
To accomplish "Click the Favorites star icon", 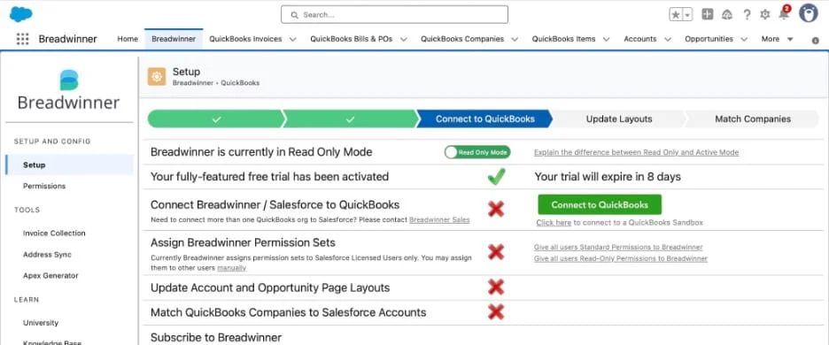I will pos(676,15).
